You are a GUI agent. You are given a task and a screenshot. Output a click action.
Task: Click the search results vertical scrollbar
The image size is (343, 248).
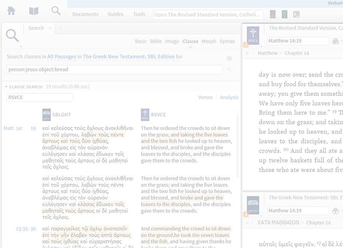[x=238, y=145]
